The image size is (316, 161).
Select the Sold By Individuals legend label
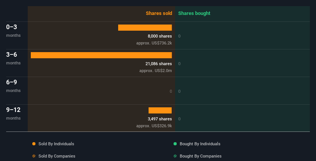tap(56, 144)
